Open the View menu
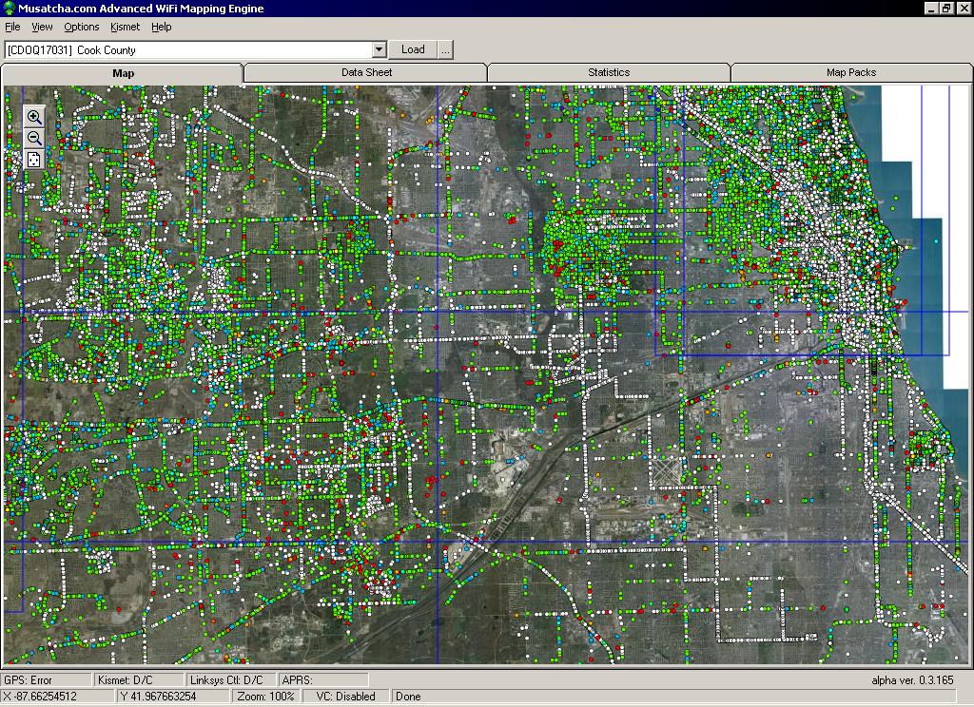The height and width of the screenshot is (707, 974). (x=42, y=27)
